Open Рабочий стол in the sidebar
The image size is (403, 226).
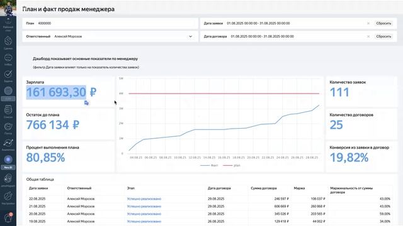pyautogui.click(x=8, y=24)
